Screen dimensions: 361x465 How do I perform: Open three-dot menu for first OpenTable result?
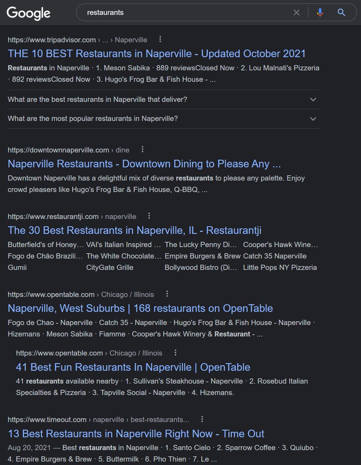click(x=167, y=294)
